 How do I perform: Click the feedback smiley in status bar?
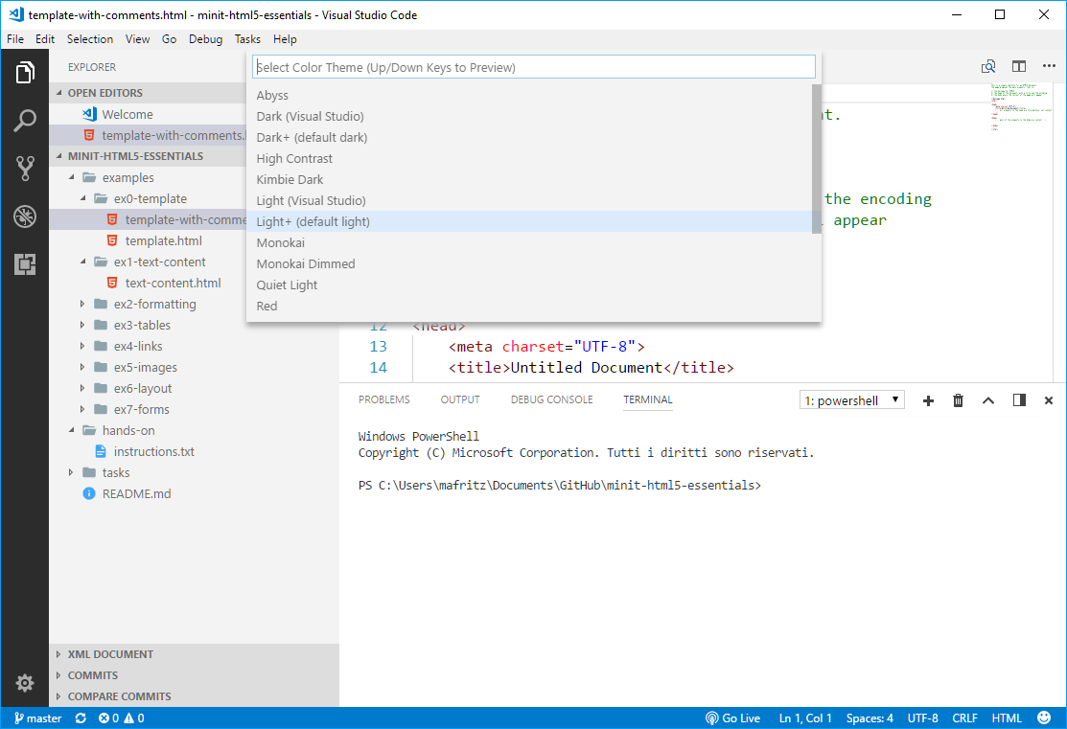1044,718
